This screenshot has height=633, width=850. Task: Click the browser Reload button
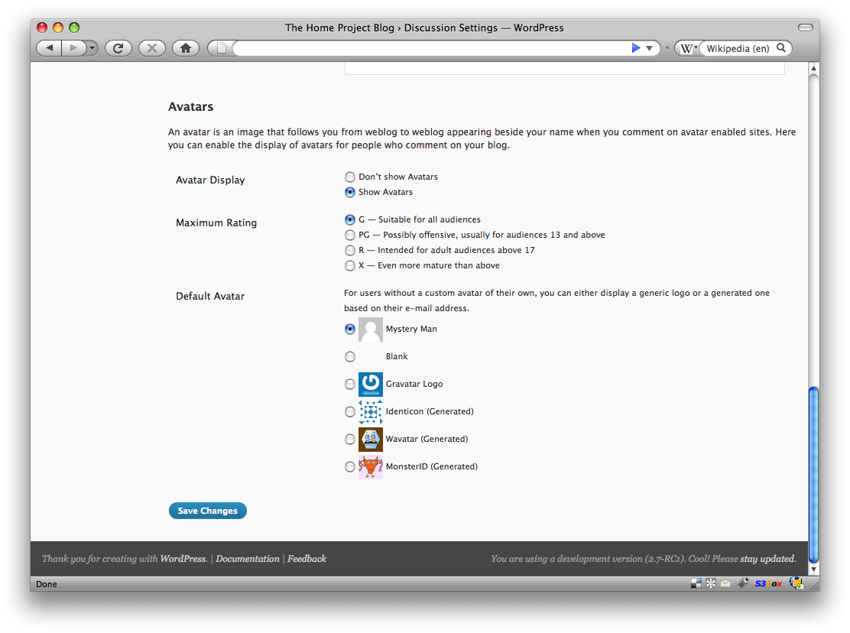pyautogui.click(x=118, y=48)
